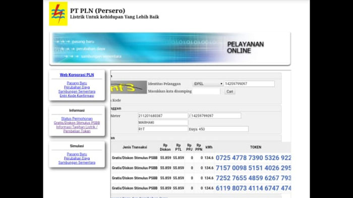
Task: Click the tariff field R1T
Action: point(163,129)
